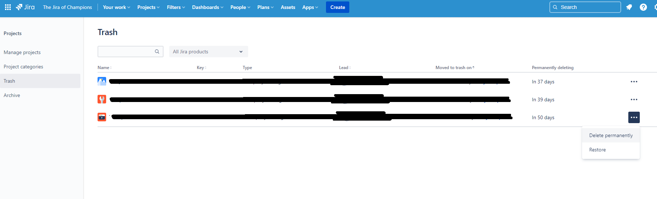Click The Jira of Champions site name
This screenshot has width=657, height=199.
pos(67,7)
